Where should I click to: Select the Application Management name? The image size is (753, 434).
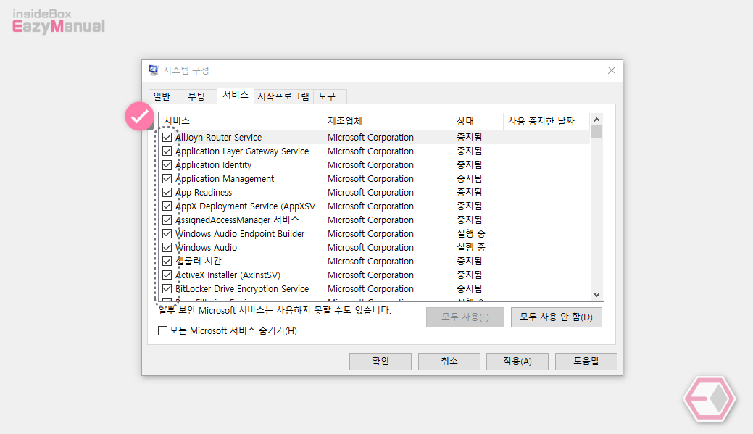[225, 179]
